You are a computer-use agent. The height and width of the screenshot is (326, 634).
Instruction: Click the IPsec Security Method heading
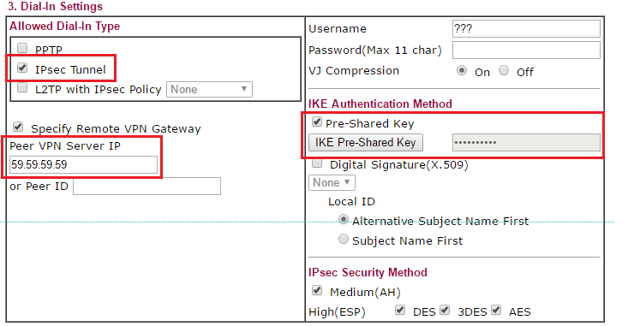368,272
